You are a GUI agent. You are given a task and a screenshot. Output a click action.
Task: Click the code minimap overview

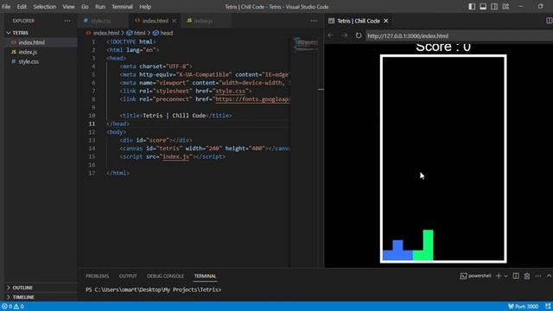(306, 44)
